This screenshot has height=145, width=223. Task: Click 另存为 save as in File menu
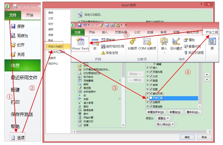[19, 36]
